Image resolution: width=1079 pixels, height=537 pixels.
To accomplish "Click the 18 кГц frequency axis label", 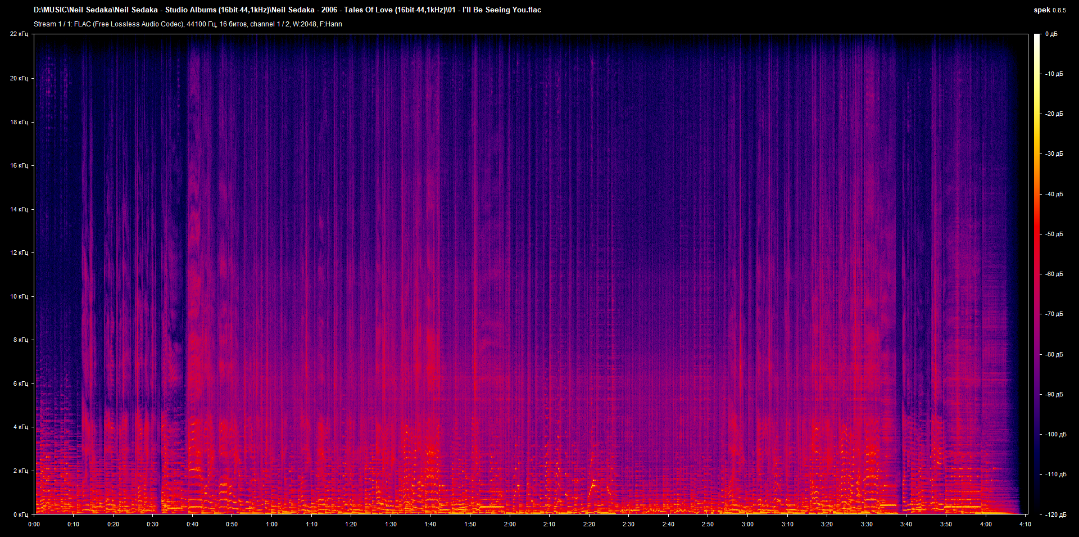I will point(19,122).
